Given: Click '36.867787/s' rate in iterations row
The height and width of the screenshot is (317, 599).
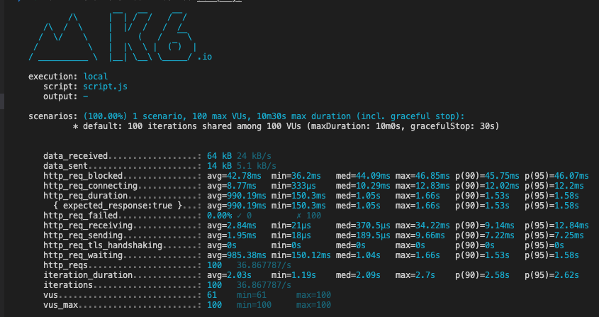Looking at the screenshot, I should point(264,285).
